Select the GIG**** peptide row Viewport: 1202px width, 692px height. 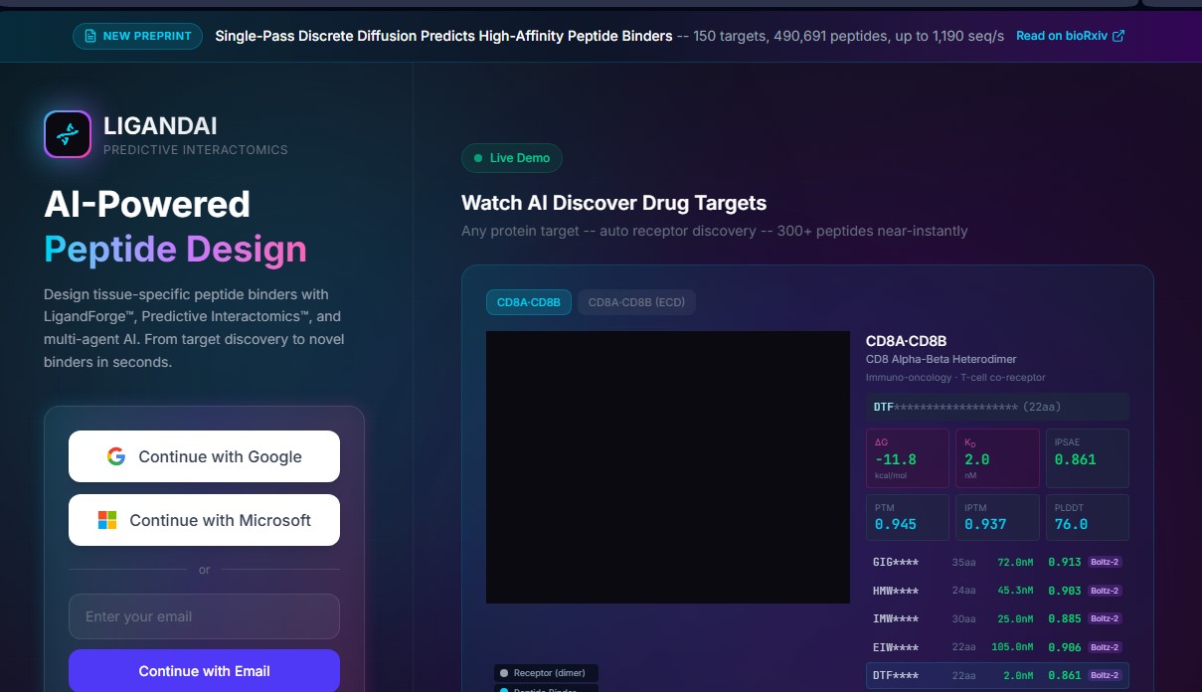(x=997, y=562)
